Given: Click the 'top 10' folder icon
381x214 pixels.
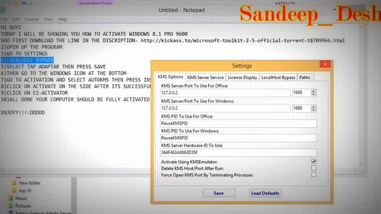Looking at the screenshot, I should point(14,190).
